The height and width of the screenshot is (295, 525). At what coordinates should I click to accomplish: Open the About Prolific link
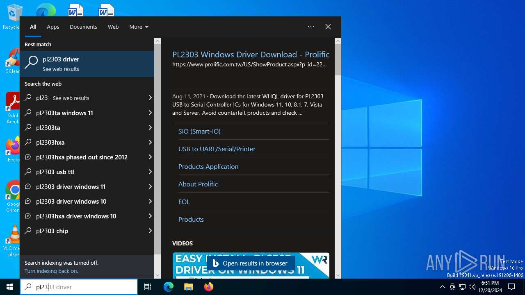[198, 184]
